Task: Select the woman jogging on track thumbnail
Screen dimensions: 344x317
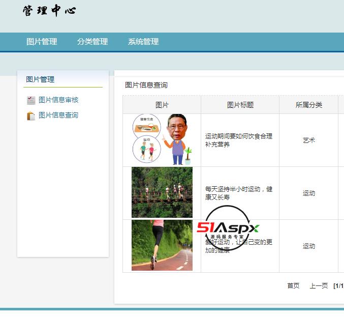Action: (x=162, y=245)
